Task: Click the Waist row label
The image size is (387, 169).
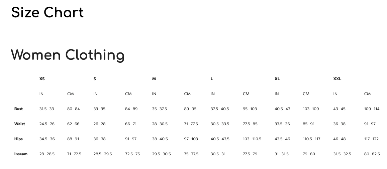Action: [19, 124]
